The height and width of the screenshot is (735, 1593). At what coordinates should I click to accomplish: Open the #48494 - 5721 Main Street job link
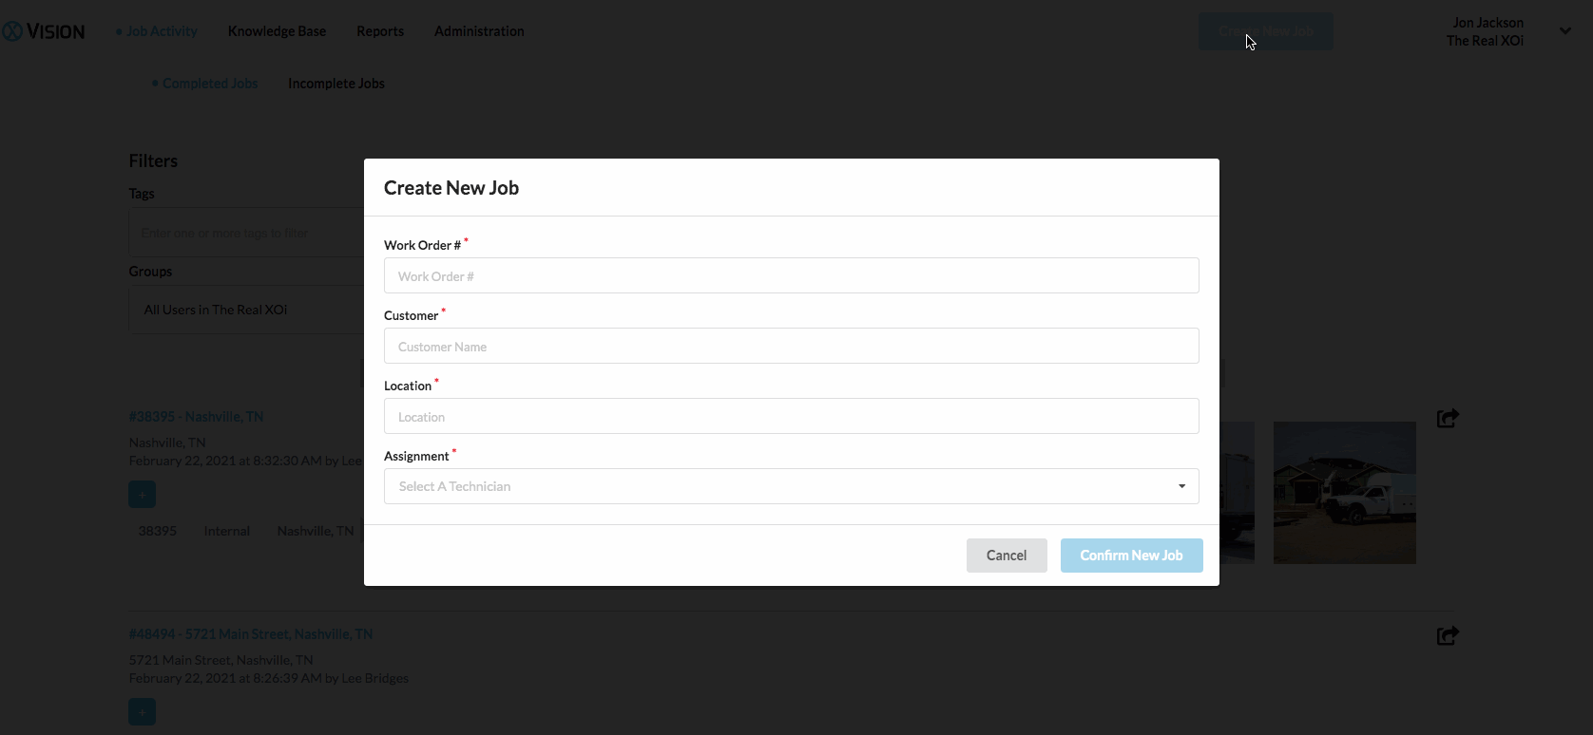(251, 634)
